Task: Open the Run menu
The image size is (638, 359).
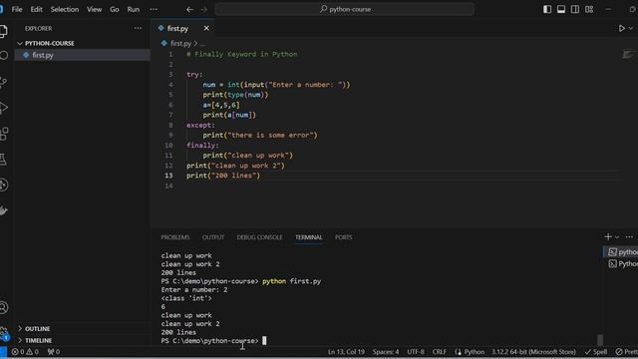Action: coord(133,9)
